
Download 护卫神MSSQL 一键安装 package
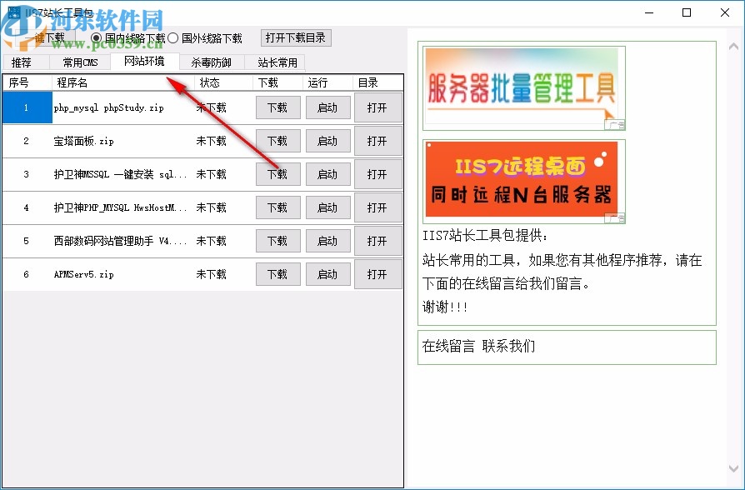[277, 173]
